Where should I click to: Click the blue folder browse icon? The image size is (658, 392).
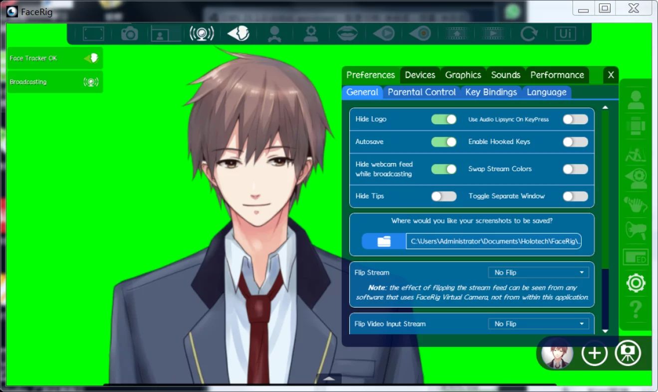tap(384, 241)
